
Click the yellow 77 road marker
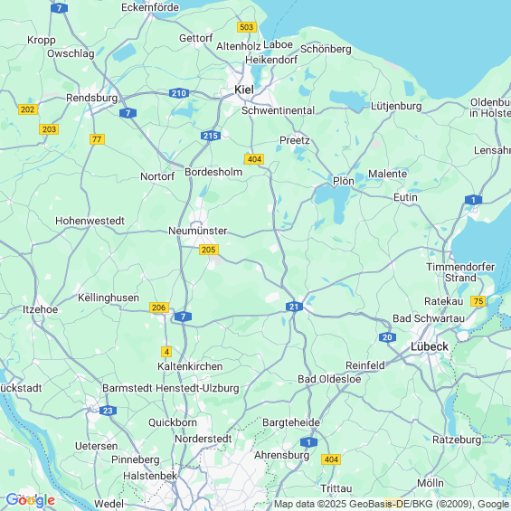click(x=97, y=139)
